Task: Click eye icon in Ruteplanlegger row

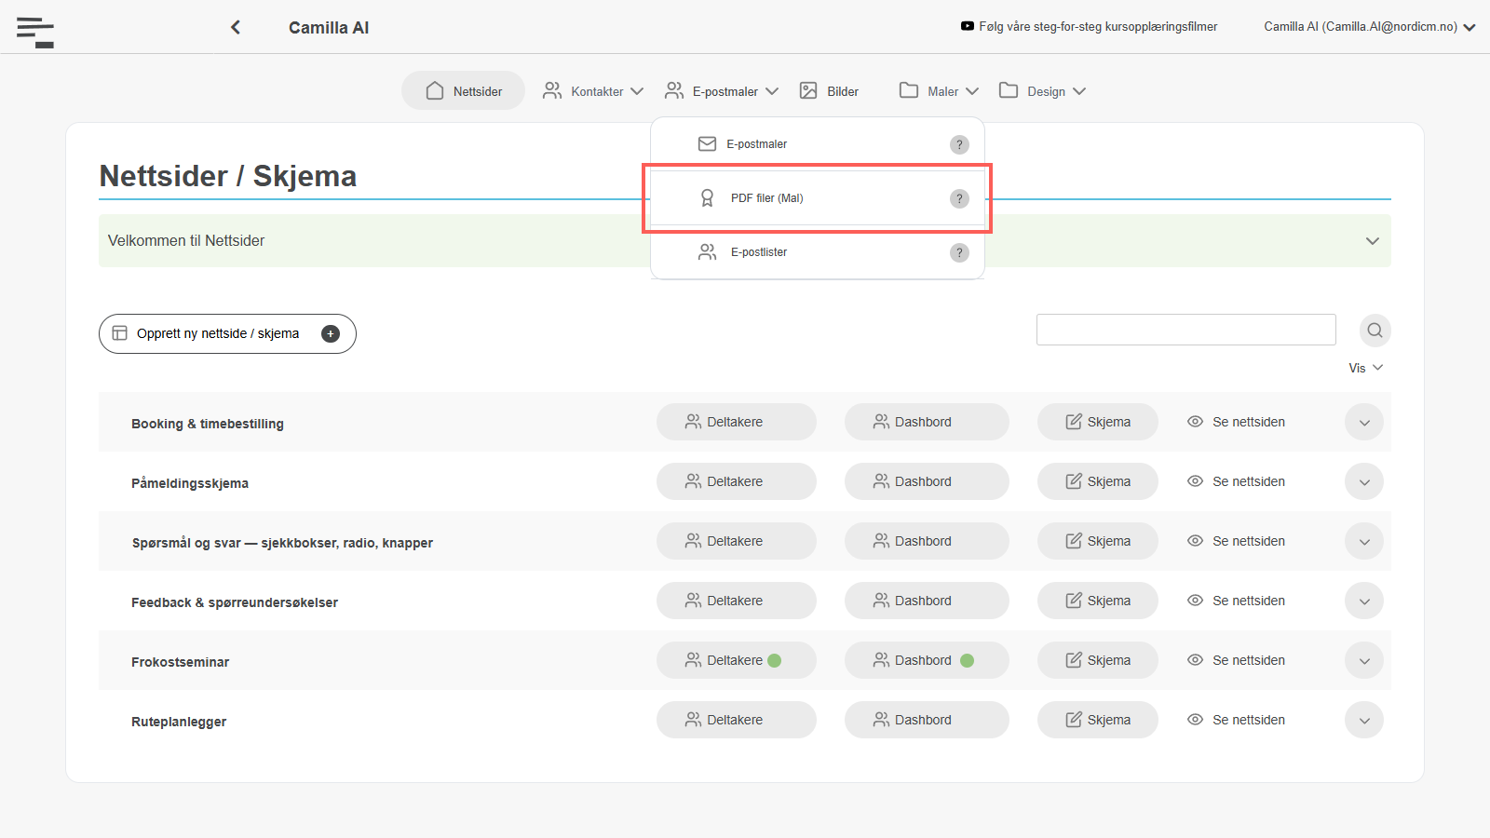Action: [x=1195, y=720]
